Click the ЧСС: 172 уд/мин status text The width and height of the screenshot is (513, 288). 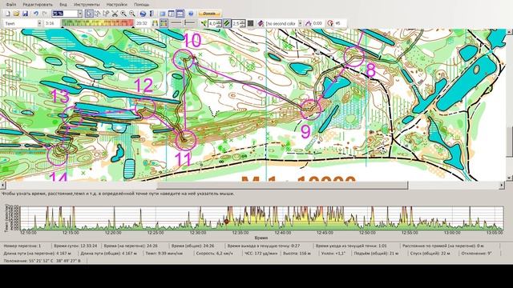(x=261, y=253)
